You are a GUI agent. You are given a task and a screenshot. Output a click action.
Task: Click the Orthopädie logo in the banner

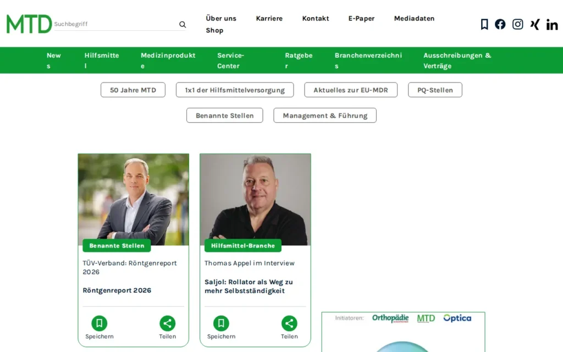[390, 318]
